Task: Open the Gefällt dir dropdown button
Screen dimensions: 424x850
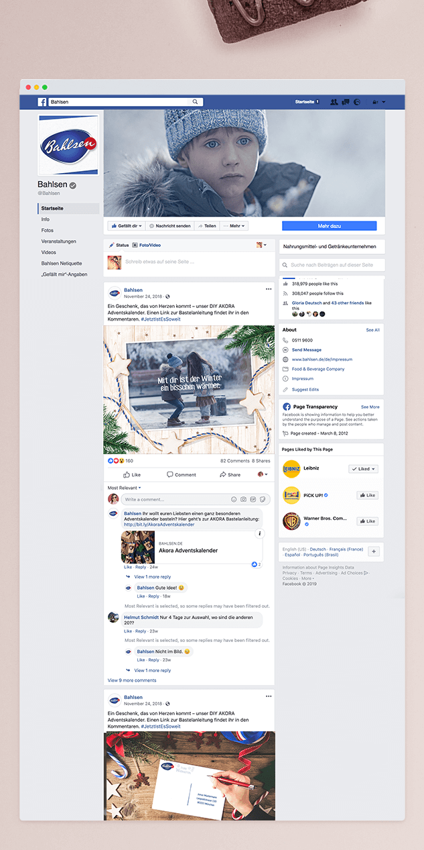Action: point(125,226)
